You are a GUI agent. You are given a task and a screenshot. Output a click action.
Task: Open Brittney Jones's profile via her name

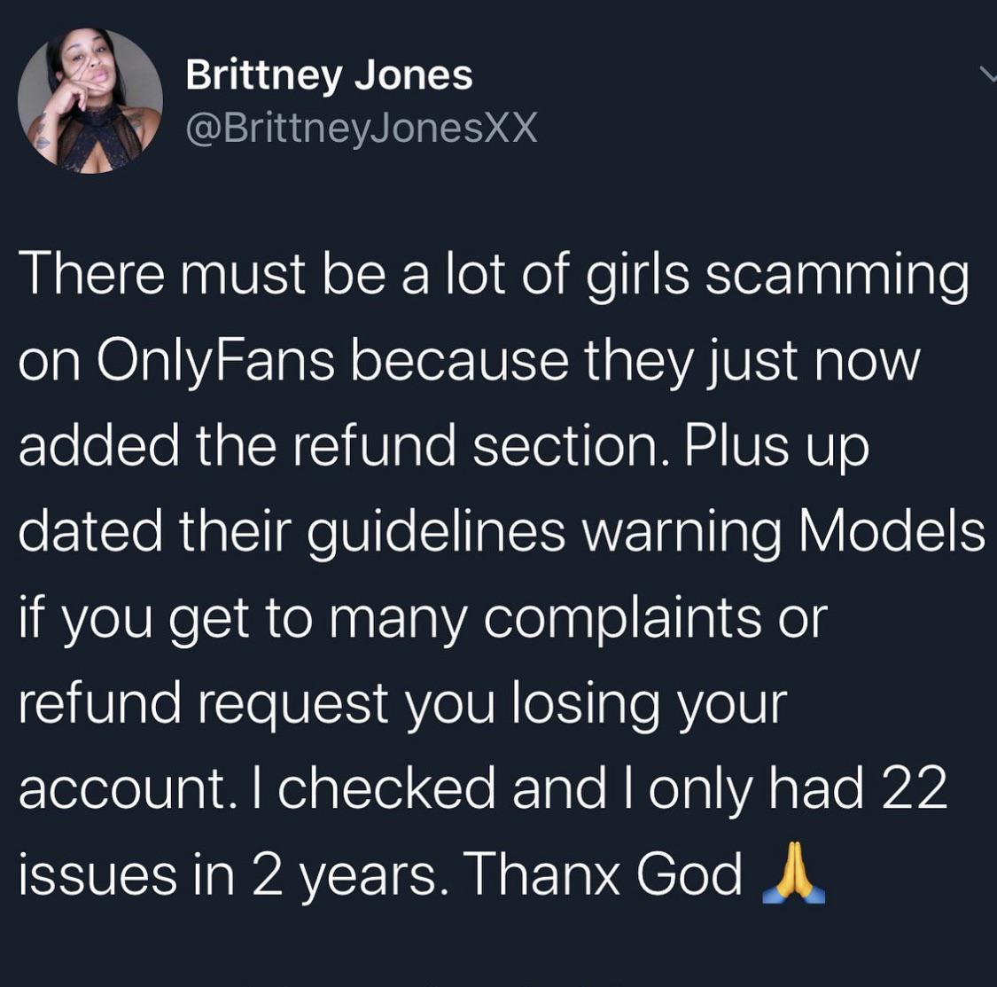pos(330,75)
